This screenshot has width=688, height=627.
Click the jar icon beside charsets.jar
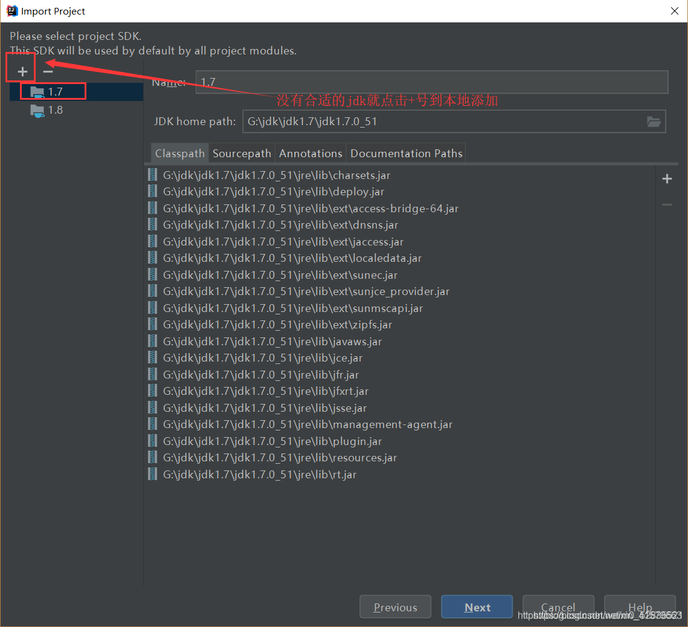coord(152,175)
